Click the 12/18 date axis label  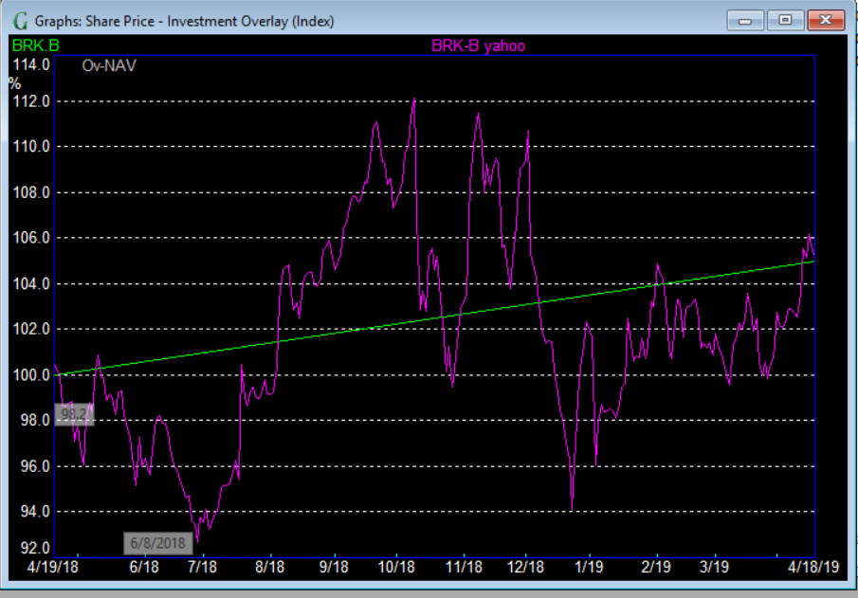pyautogui.click(x=526, y=567)
